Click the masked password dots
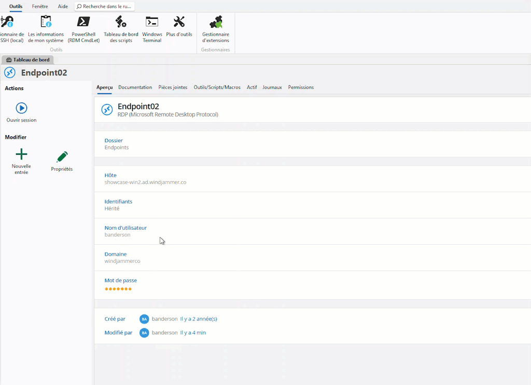531x385 pixels. tap(118, 289)
